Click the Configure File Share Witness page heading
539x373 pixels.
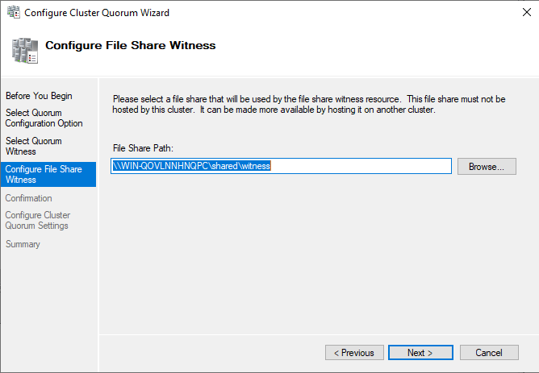pos(130,45)
